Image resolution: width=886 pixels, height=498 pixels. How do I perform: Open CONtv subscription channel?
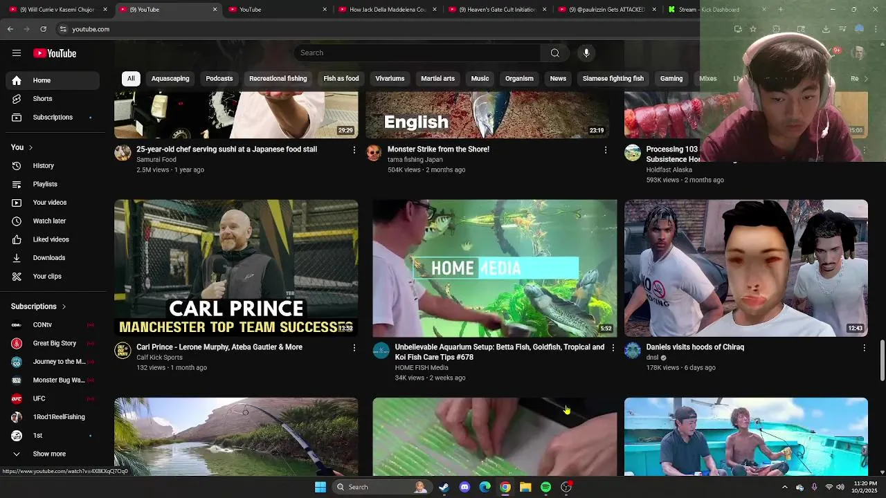point(53,325)
